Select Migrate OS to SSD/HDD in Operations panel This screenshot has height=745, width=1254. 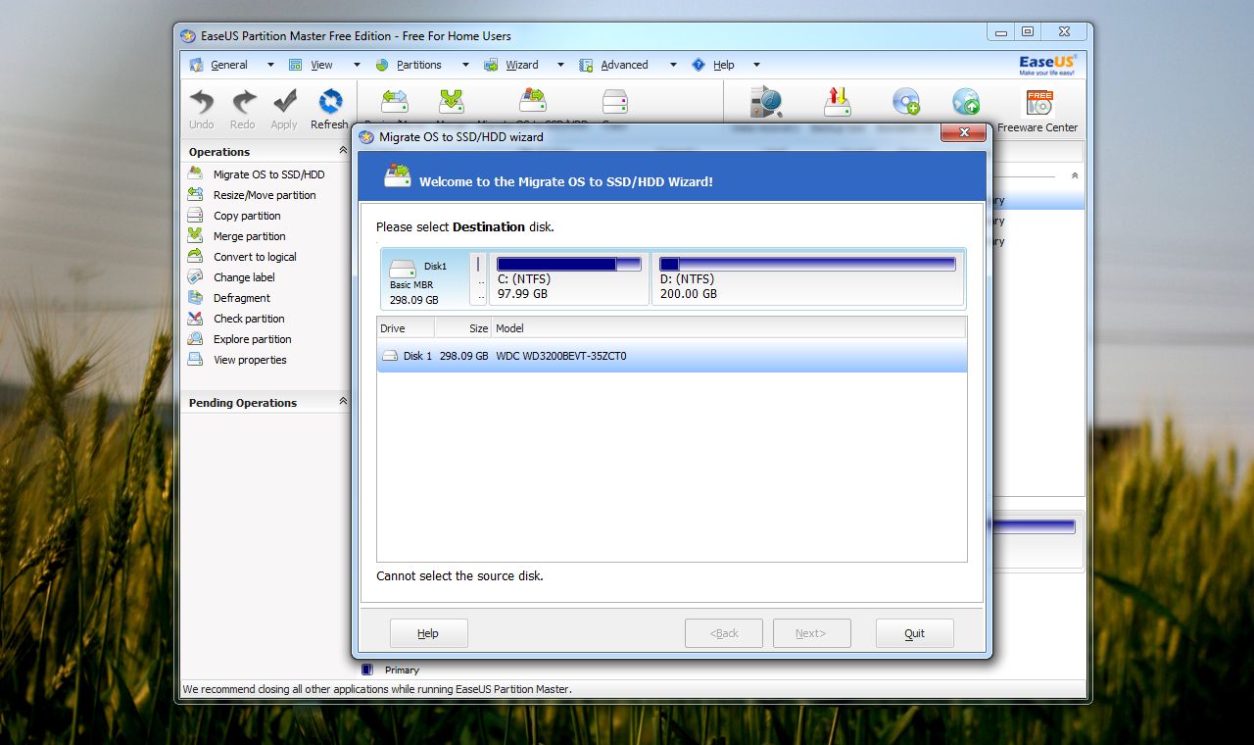point(269,174)
